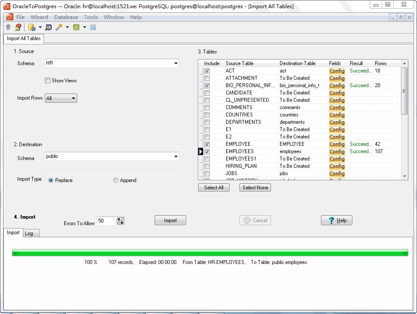Click the Import button
This screenshot has height=314, width=417.
tap(170, 220)
